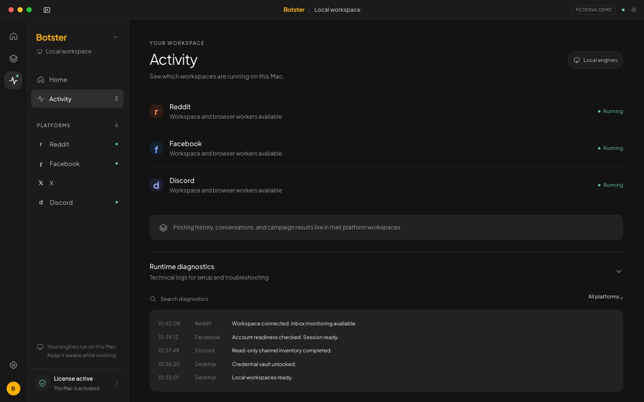Open Facebook platform in sidebar
Image resolution: width=644 pixels, height=402 pixels.
77,164
